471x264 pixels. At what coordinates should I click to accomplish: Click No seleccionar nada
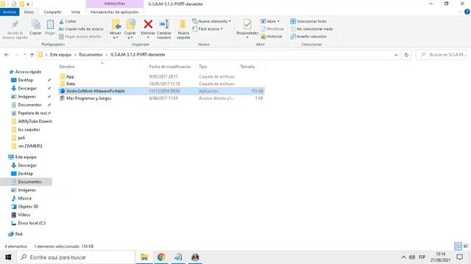point(311,29)
